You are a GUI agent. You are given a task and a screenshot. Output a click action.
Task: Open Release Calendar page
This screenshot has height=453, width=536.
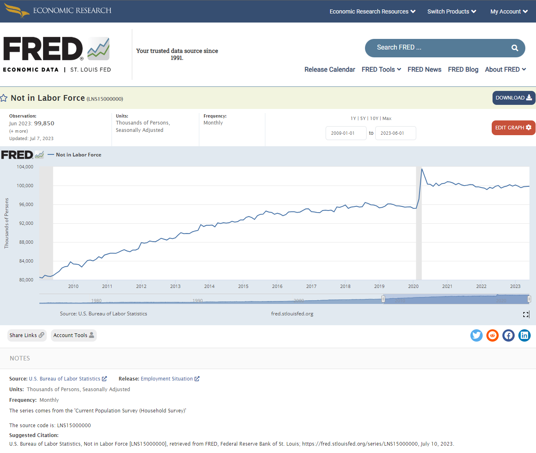330,70
